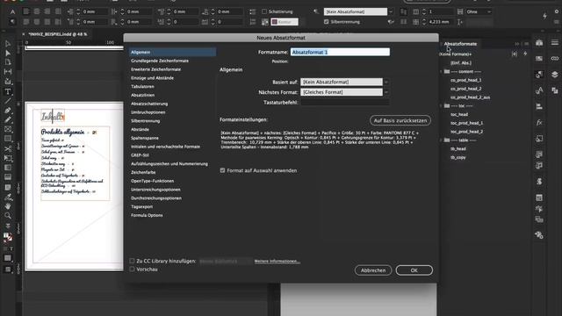Toggle Silbentrennung checkbox in control bar
This screenshot has width=562, height=316.
(x=326, y=21)
